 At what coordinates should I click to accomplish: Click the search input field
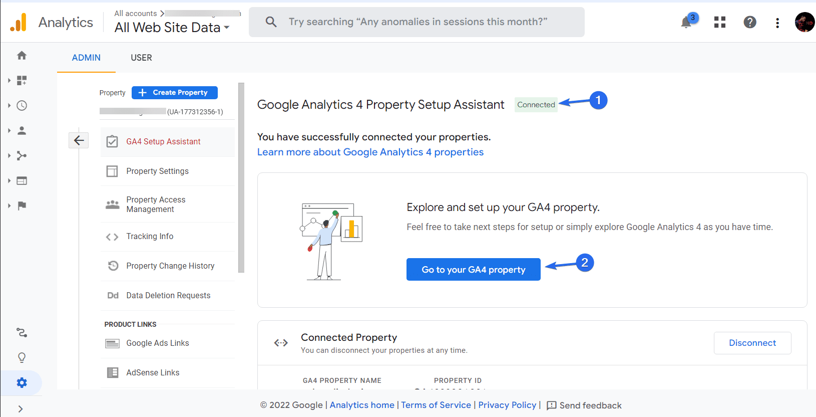(x=417, y=22)
